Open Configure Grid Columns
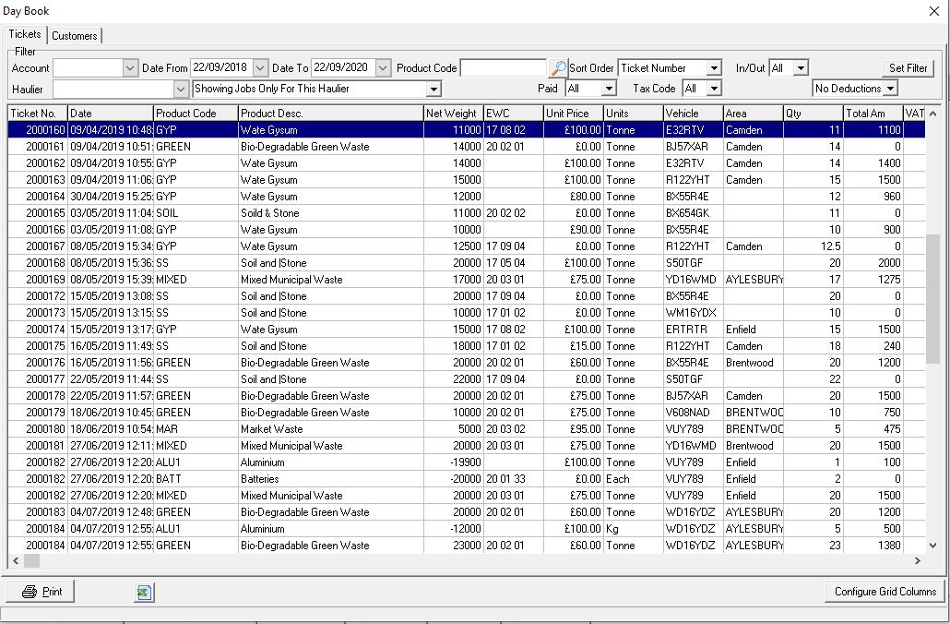Viewport: 950px width, 624px height. [x=884, y=593]
